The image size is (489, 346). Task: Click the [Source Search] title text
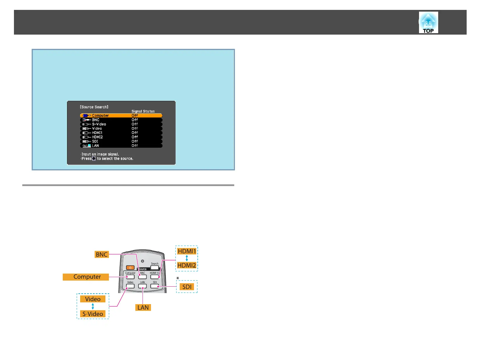coord(94,107)
